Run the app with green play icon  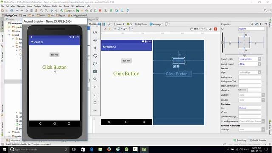pos(77,11)
